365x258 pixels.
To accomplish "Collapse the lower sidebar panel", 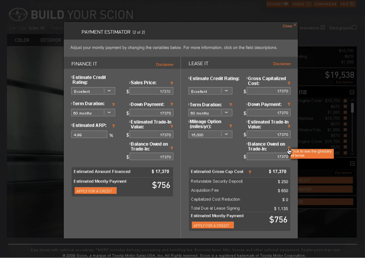I will (x=352, y=163).
